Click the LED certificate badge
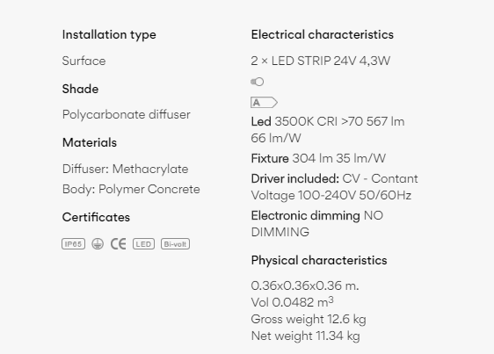The image size is (494, 354). (143, 244)
